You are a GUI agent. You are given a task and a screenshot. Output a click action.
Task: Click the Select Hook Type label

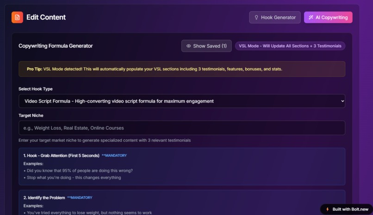(36, 89)
